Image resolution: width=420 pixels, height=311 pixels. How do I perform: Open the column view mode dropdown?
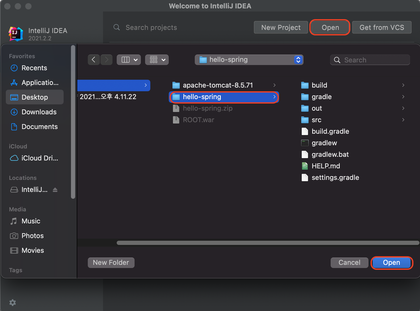tap(129, 60)
